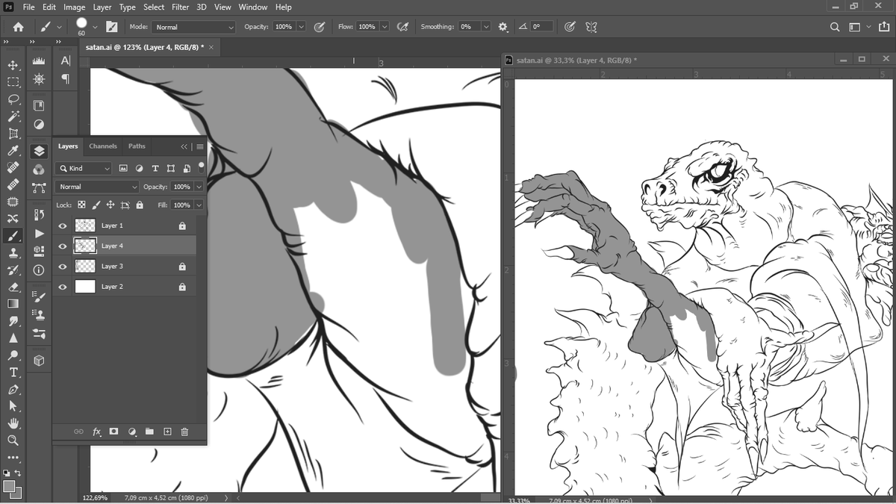
Task: Toggle layer filtering switch on or off
Action: (x=200, y=167)
